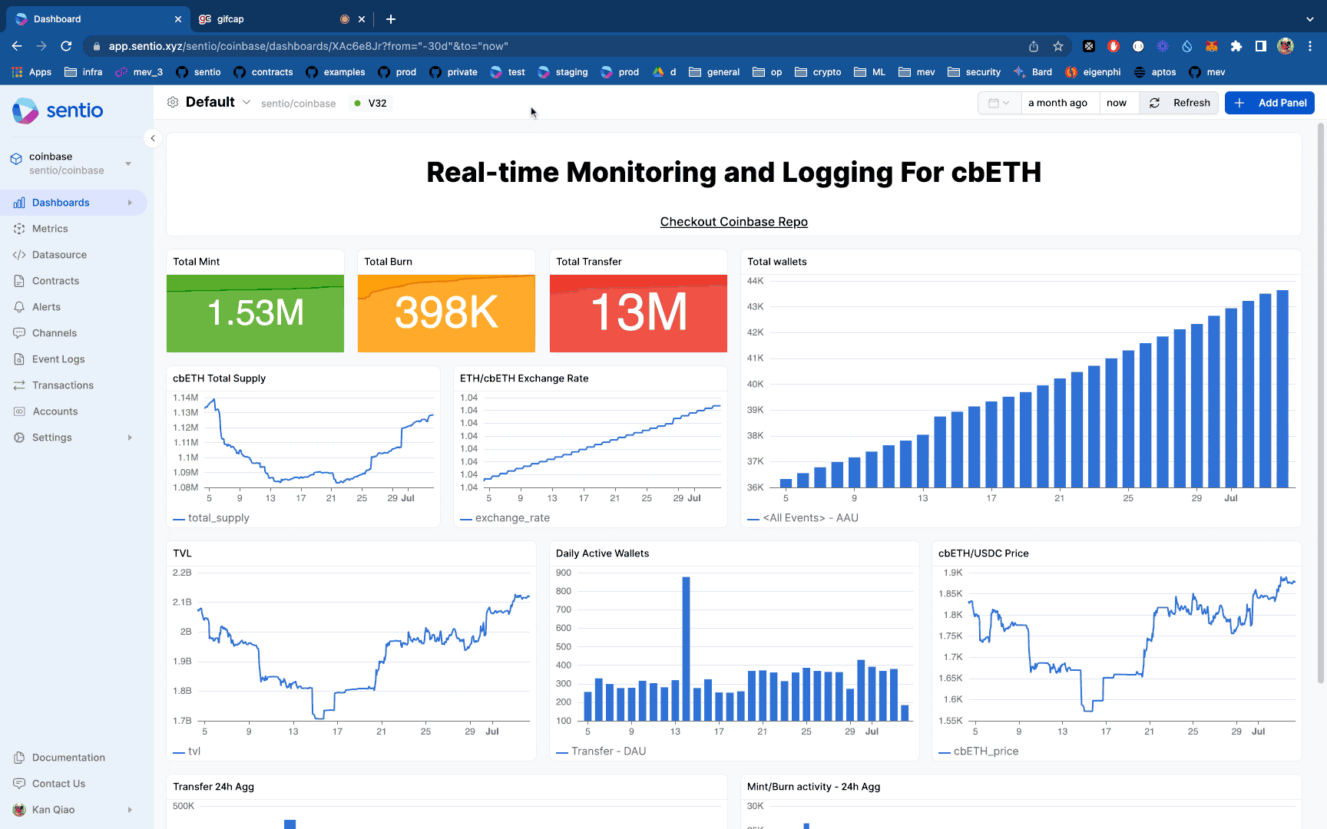Toggle the browser side panel icon
The image size is (1327, 829).
tap(1261, 46)
